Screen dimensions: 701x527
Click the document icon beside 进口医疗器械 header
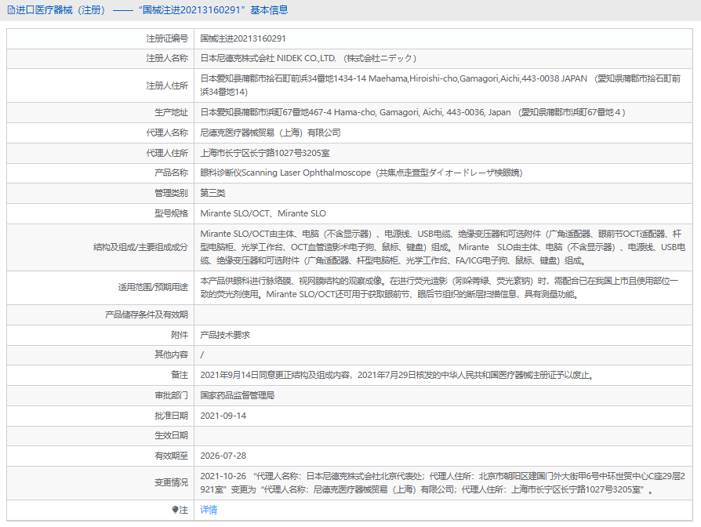coord(11,10)
